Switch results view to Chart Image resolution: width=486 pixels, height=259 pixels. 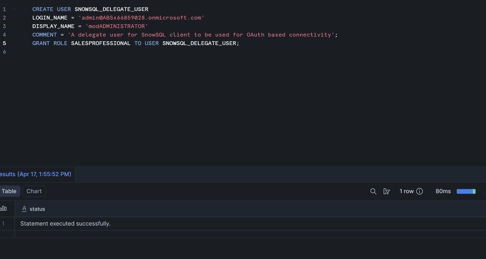[x=34, y=191]
